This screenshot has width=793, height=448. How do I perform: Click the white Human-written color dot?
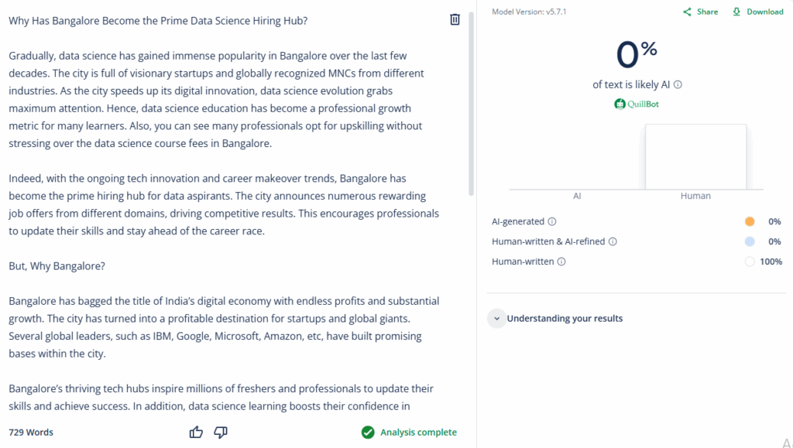(x=749, y=262)
